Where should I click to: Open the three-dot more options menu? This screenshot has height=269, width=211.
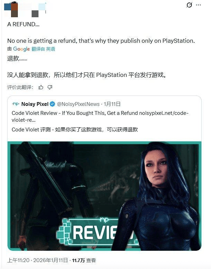coord(198,5)
